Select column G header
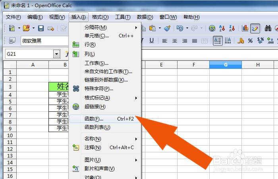The height and width of the screenshot is (179, 278). tap(226, 64)
